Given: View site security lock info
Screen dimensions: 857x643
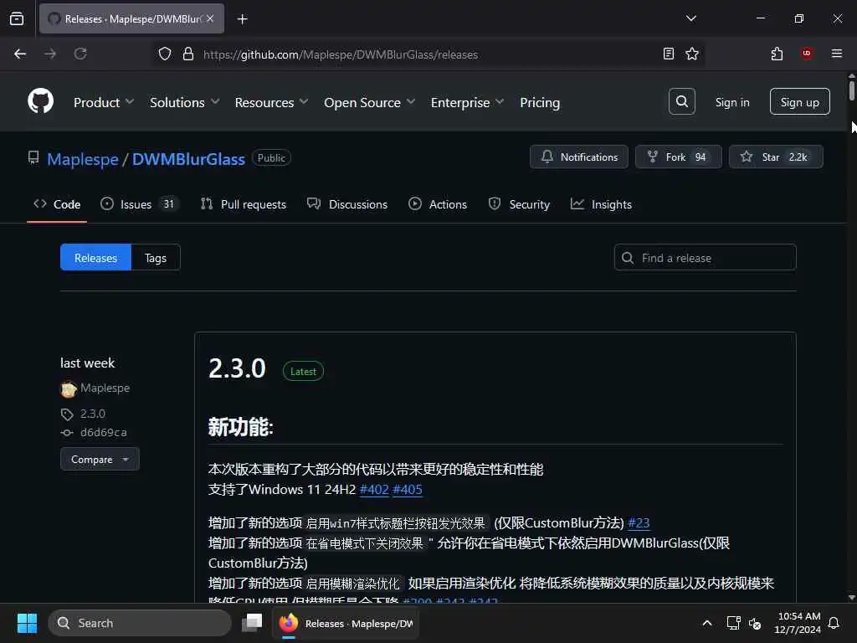Looking at the screenshot, I should tap(188, 54).
